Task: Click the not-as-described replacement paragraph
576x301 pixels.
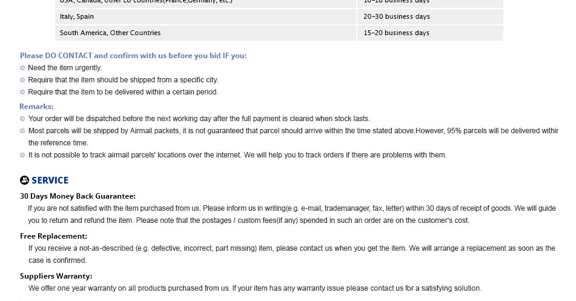Action: tap(292, 254)
